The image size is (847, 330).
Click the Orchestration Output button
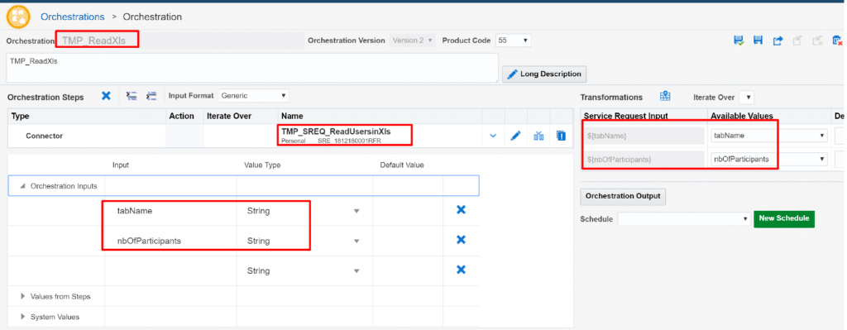[623, 197]
